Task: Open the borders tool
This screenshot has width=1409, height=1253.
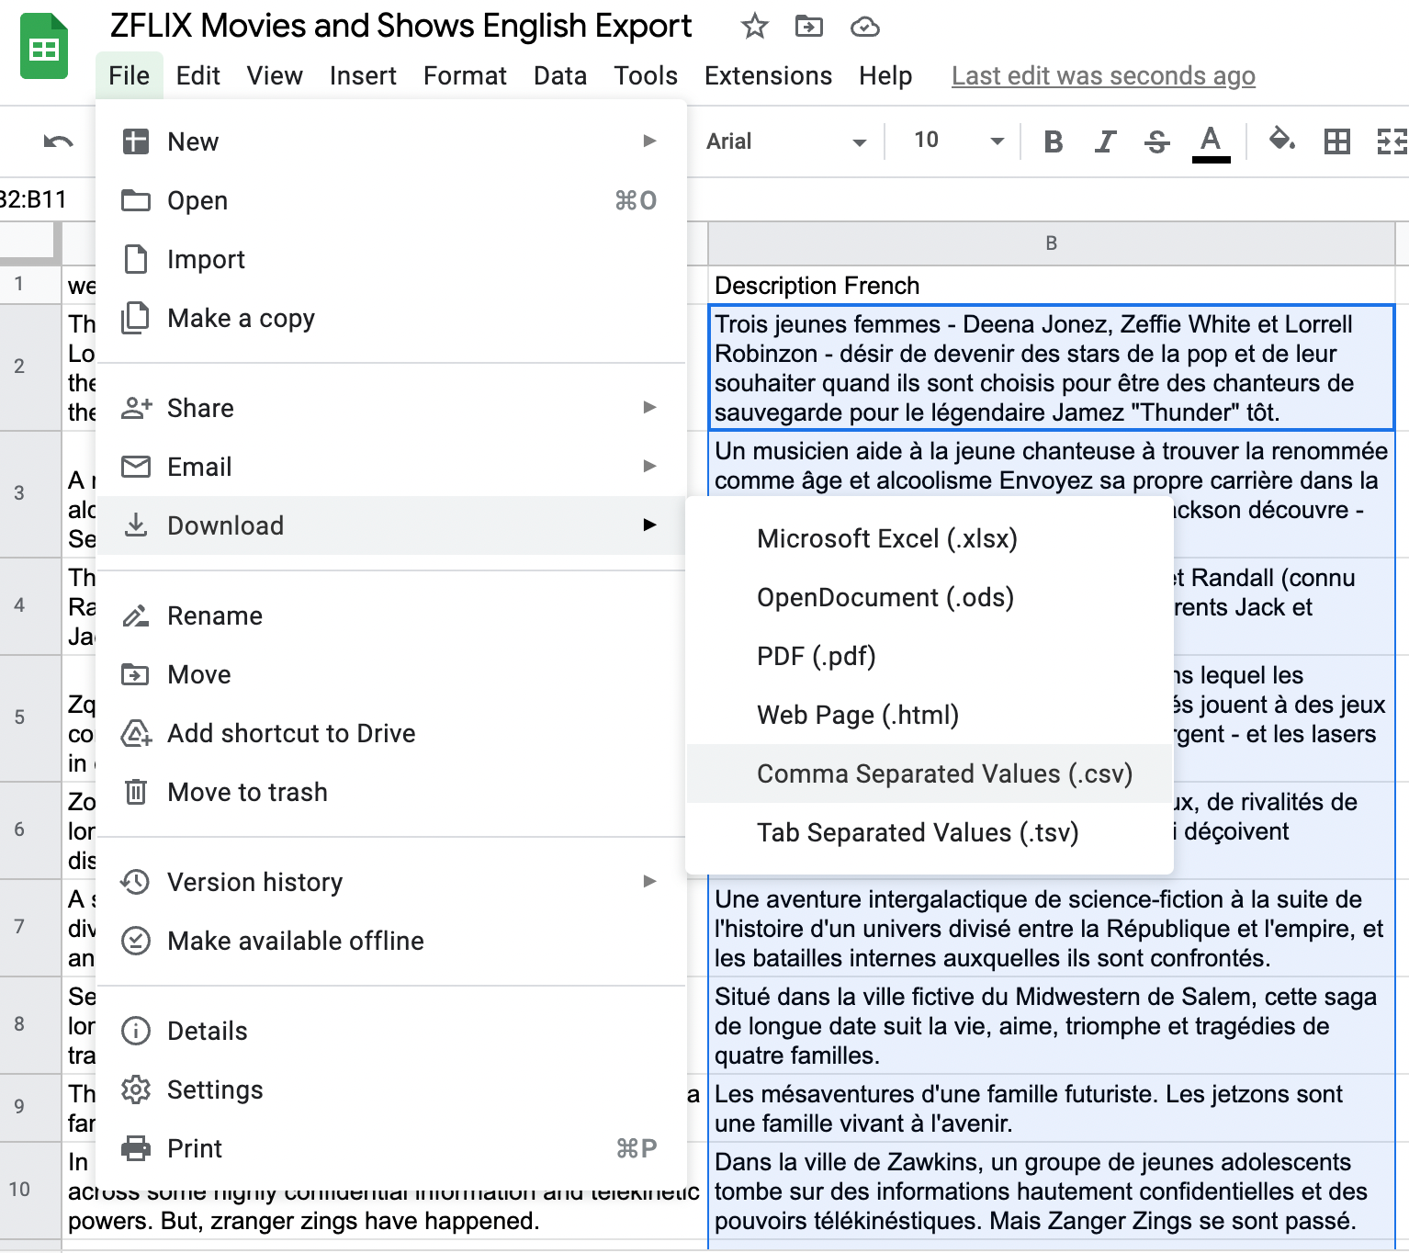Action: (1336, 141)
